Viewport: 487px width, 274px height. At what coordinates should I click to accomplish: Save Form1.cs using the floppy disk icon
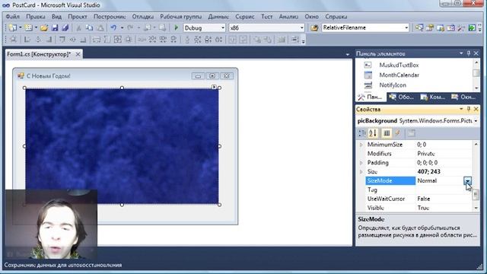[x=55, y=28]
